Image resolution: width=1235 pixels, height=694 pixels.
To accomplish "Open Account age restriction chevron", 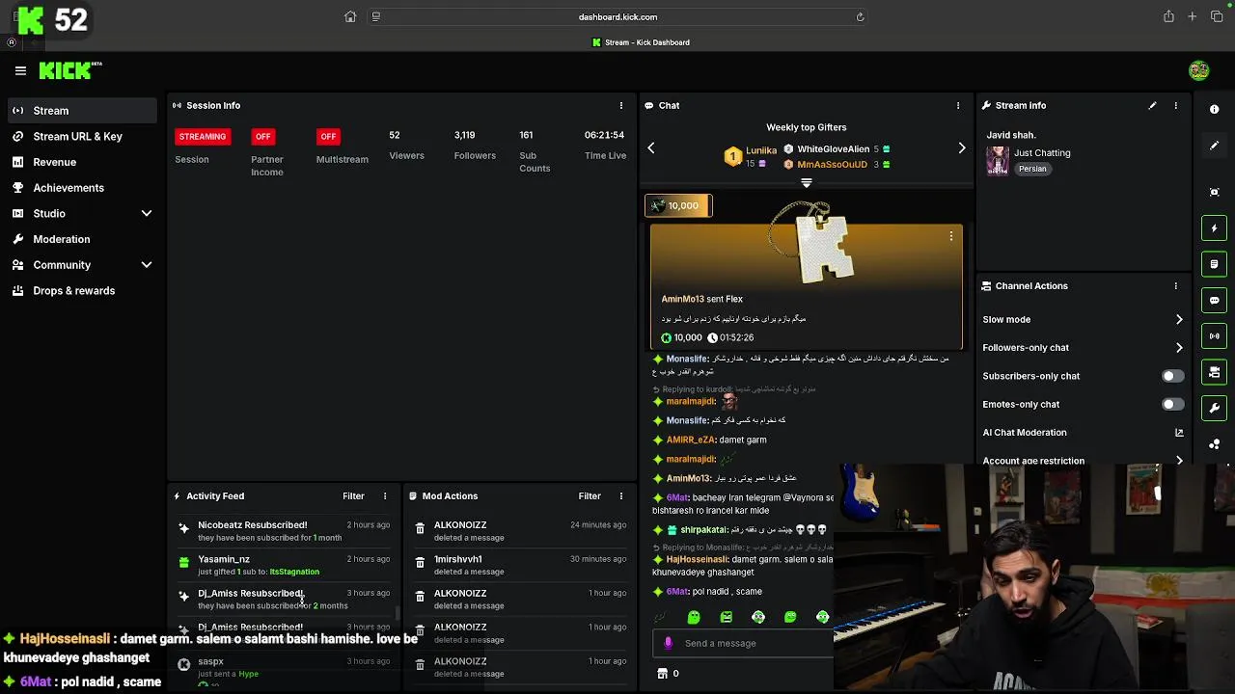I will coord(1179,461).
